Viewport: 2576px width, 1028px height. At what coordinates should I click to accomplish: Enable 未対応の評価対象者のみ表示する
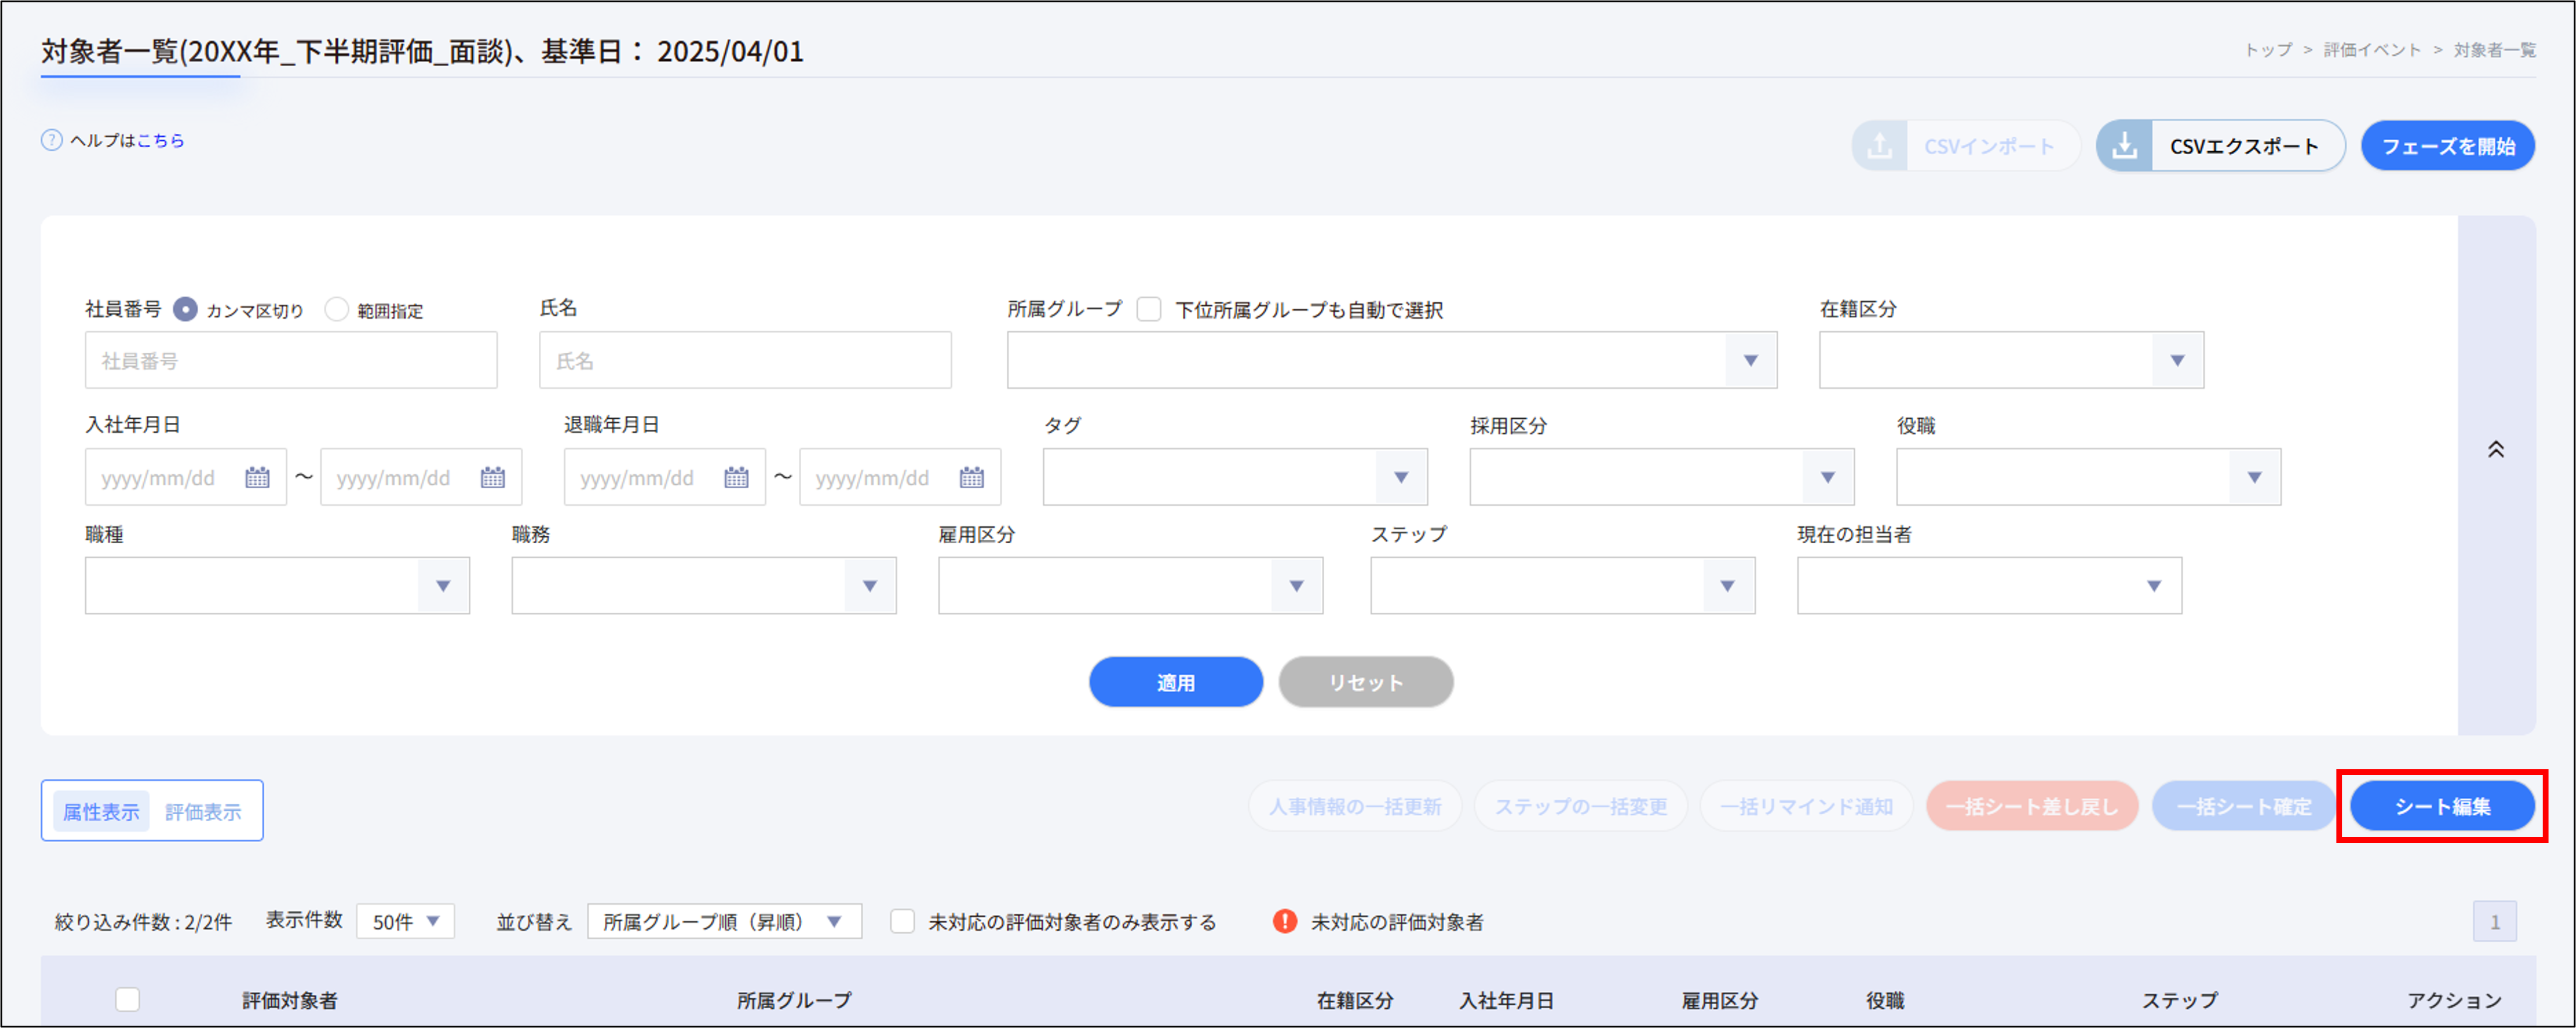903,922
